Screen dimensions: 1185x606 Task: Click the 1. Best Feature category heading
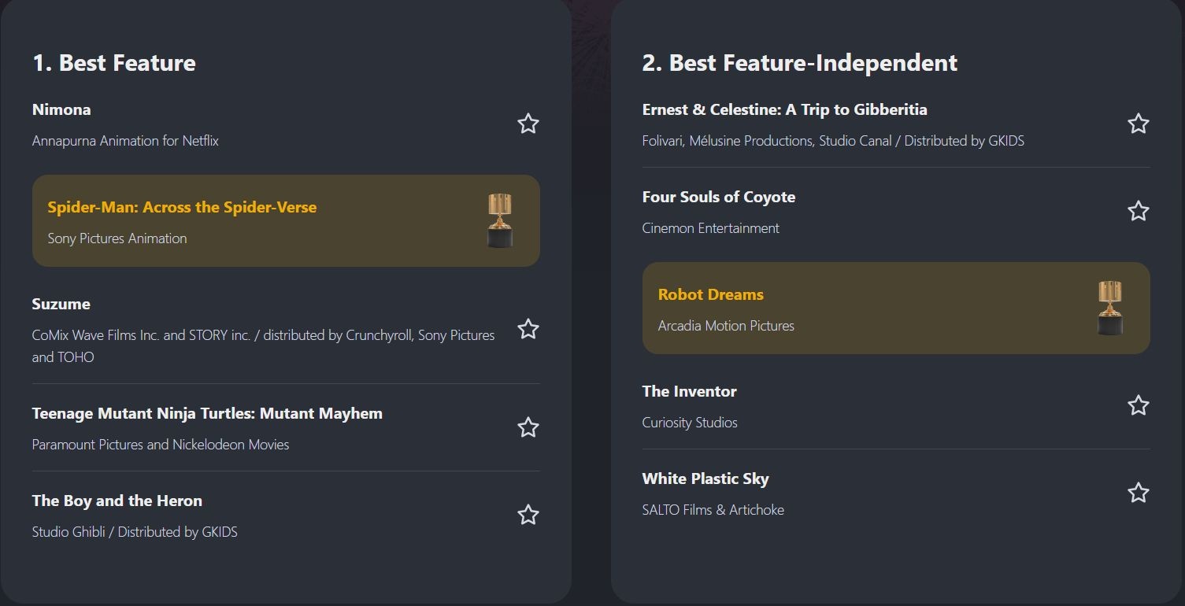pyautogui.click(x=114, y=63)
